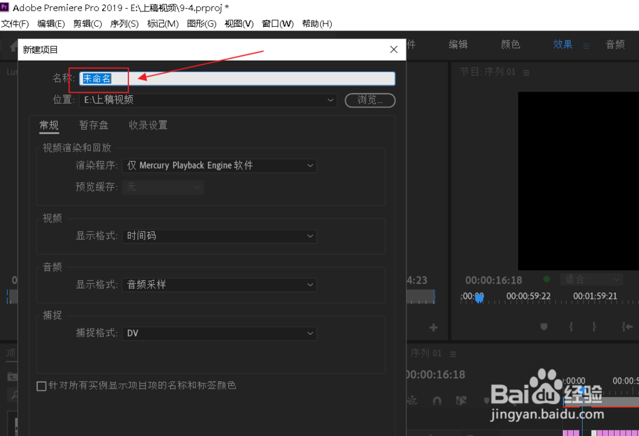Screen dimensions: 639x436
Task: Toggle timeline Snap magnet icon
Action: tap(437, 401)
